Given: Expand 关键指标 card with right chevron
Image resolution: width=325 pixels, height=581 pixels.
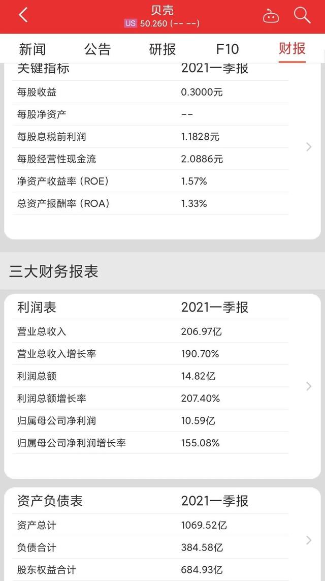Looking at the screenshot, I should [308, 147].
